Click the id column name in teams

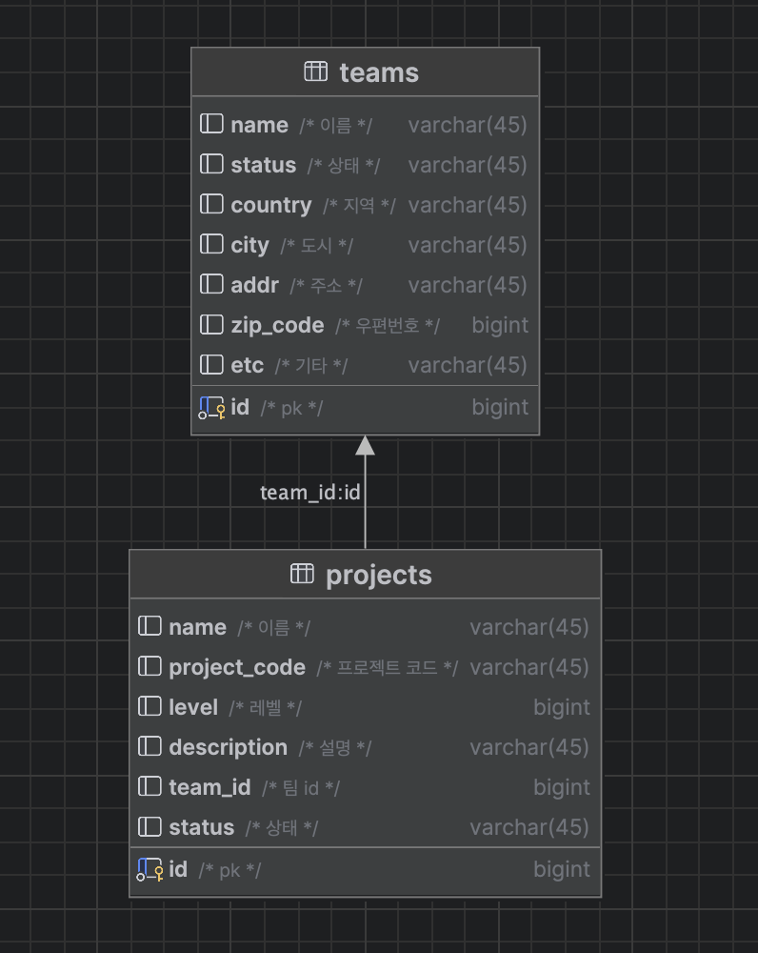(240, 407)
